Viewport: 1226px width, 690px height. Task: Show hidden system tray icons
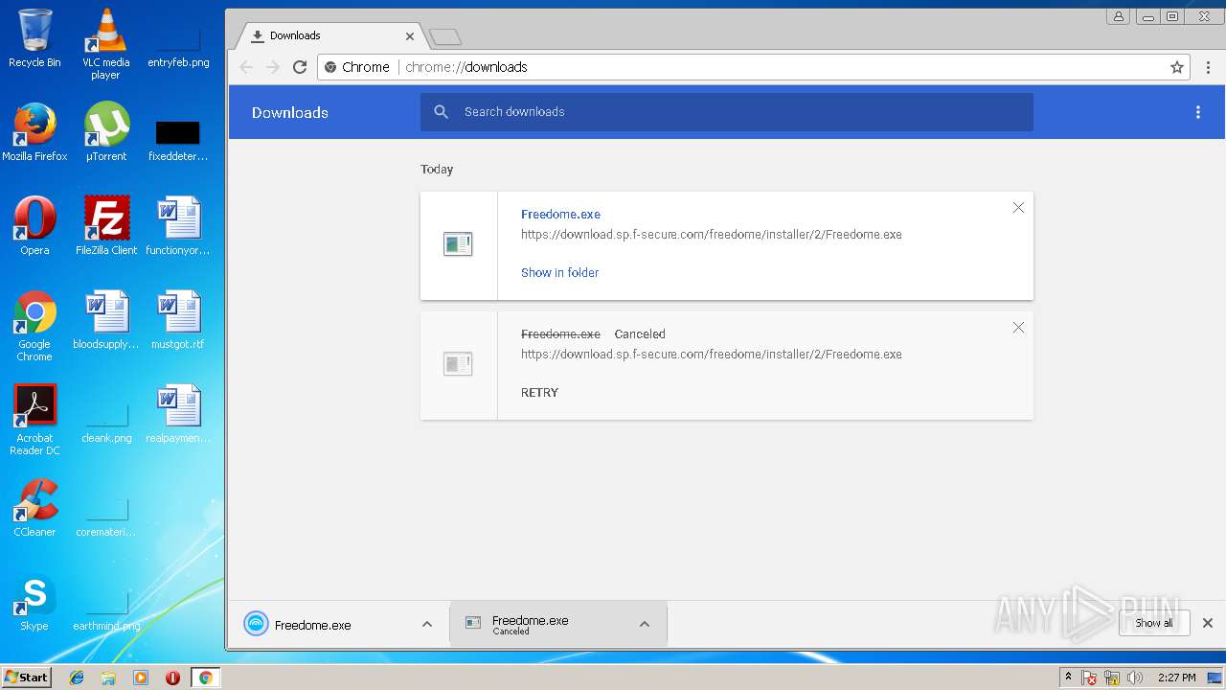[1068, 678]
